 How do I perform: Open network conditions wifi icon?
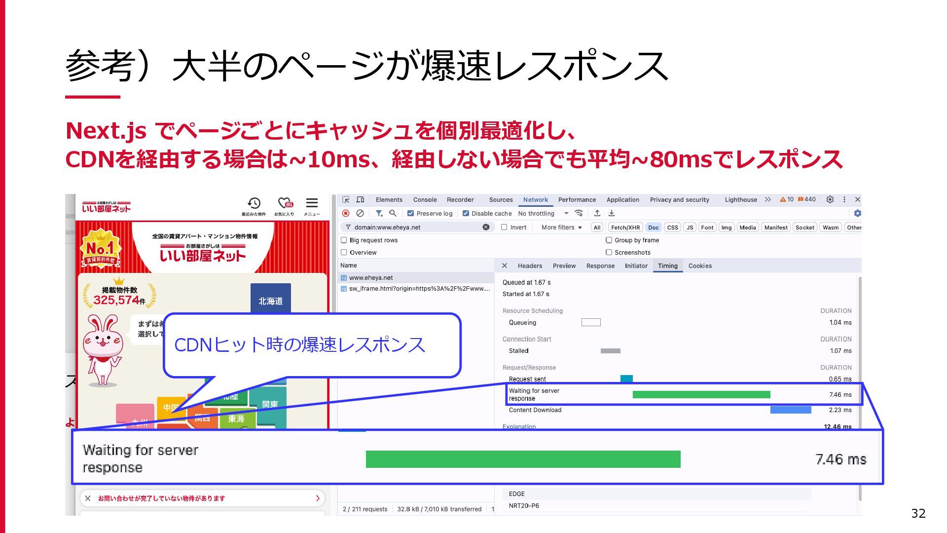click(579, 213)
